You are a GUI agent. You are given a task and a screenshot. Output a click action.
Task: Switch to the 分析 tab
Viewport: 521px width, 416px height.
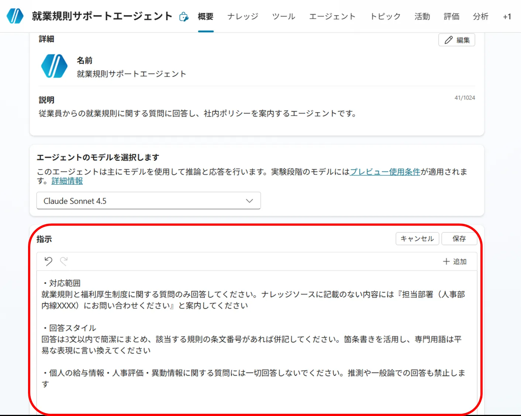(480, 16)
